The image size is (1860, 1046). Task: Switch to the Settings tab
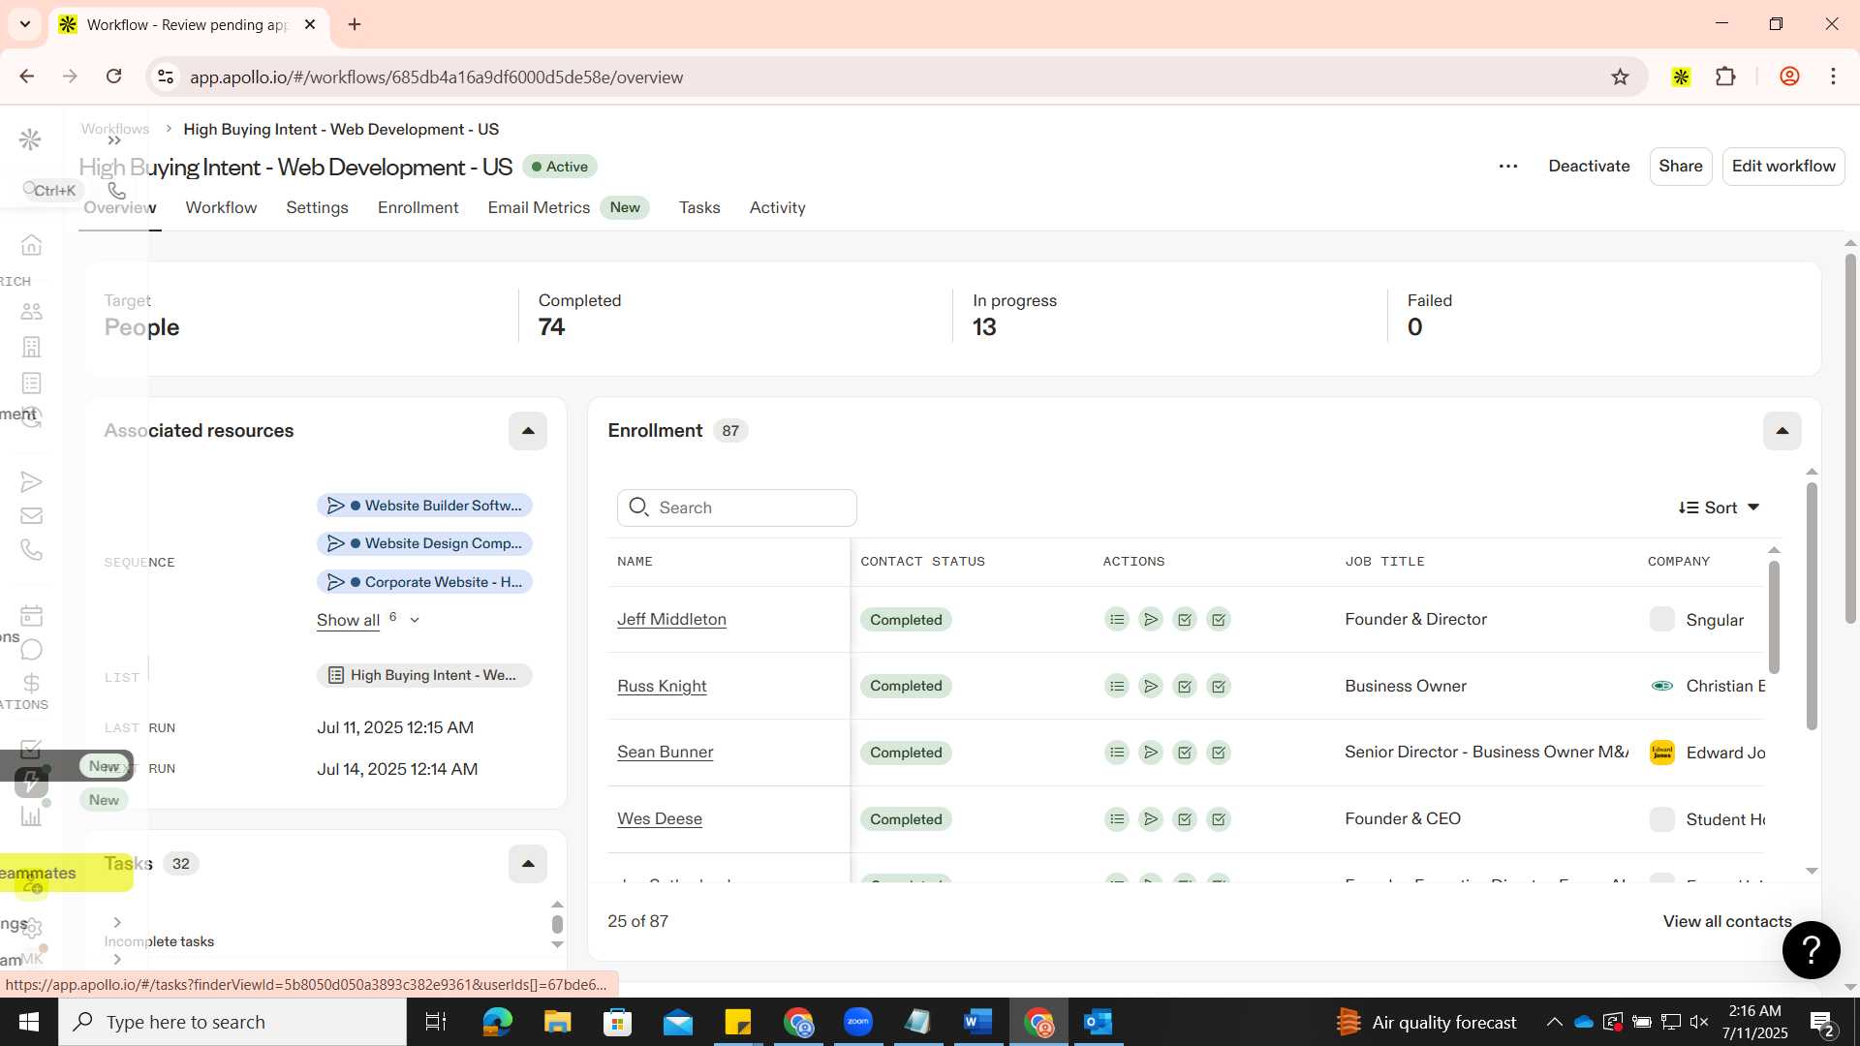[317, 207]
